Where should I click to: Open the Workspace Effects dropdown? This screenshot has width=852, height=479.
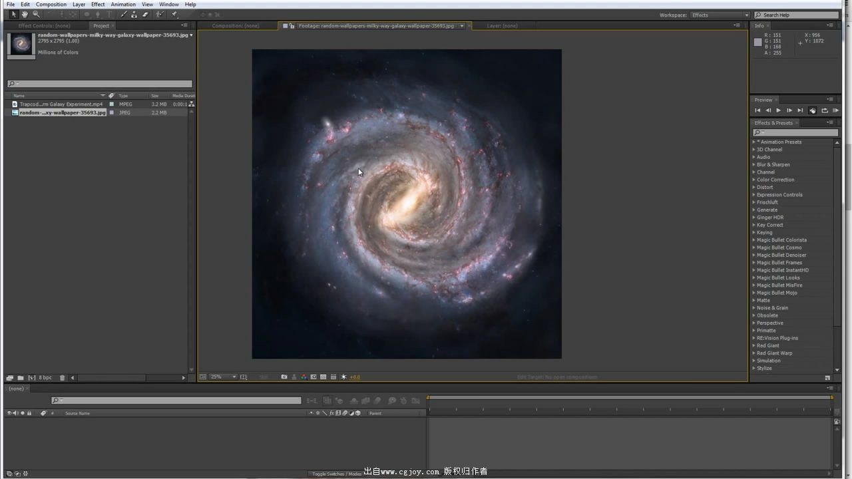[x=720, y=15]
